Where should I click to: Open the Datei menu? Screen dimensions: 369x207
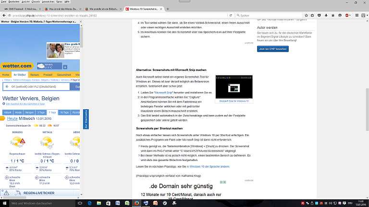pyautogui.click(x=3, y=1)
